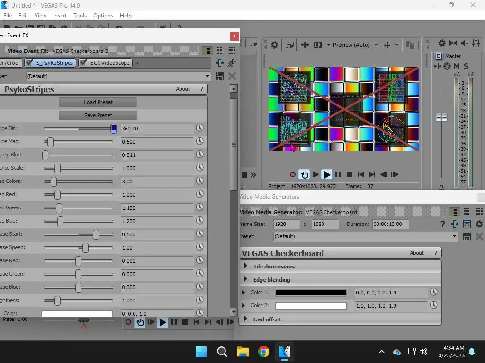Toggle animation for Source Blur parameter
The height and width of the screenshot is (363, 485).
click(x=200, y=155)
